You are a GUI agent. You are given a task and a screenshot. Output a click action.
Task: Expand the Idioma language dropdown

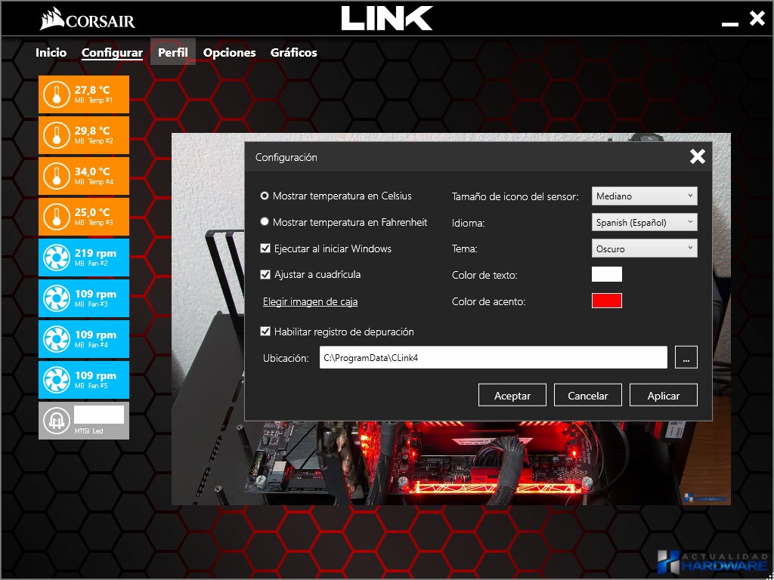[644, 222]
